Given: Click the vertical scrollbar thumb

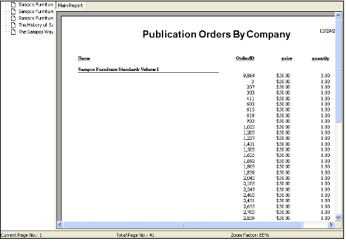Looking at the screenshot, I should [x=338, y=71].
